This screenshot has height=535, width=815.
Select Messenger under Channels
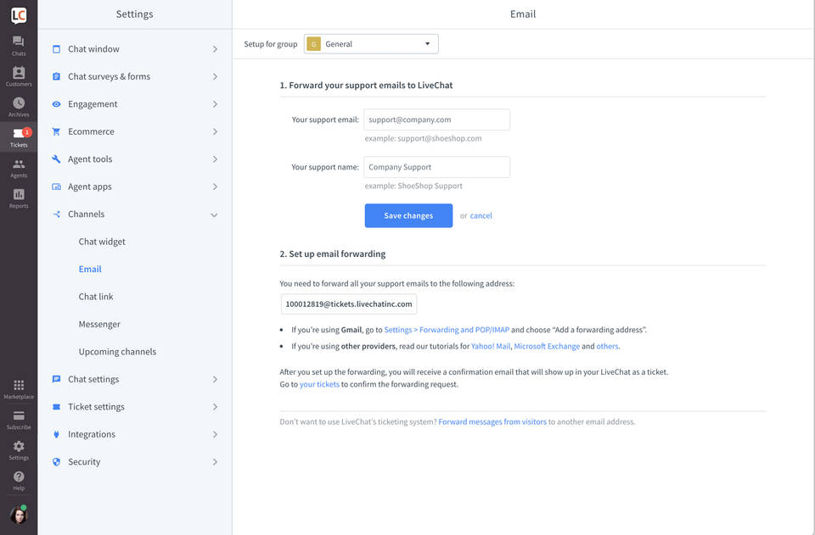99,324
